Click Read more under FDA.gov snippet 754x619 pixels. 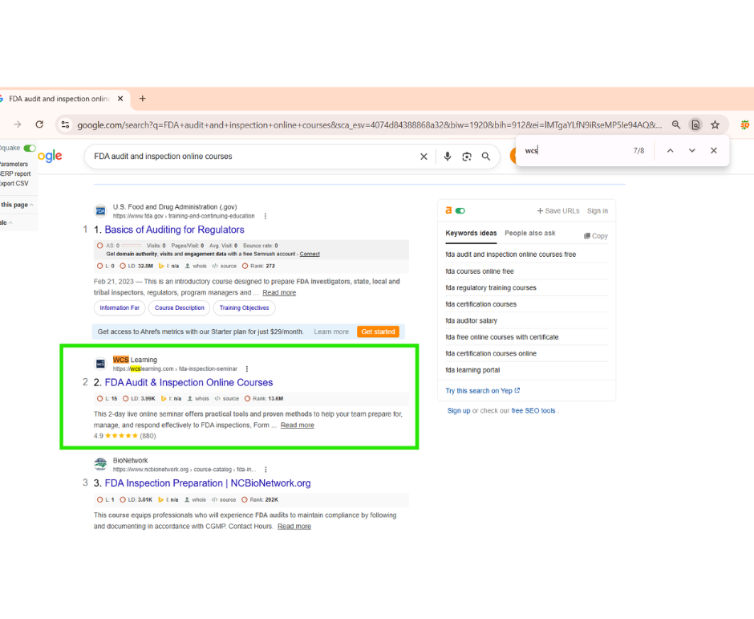pyautogui.click(x=279, y=293)
